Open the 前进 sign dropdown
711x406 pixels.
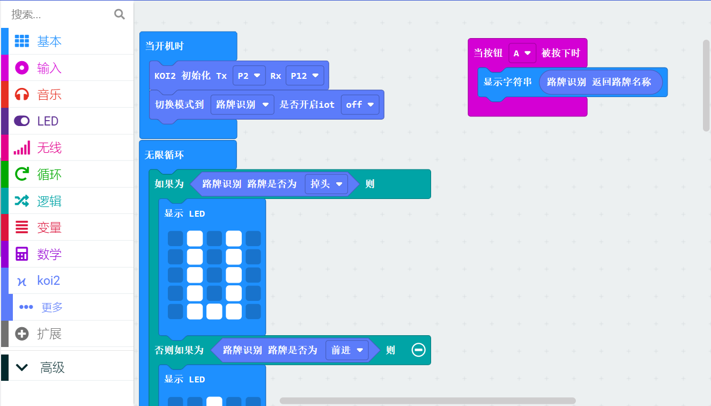[x=347, y=350]
